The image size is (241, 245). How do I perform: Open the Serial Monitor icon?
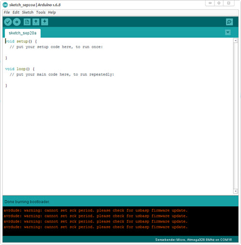click(x=229, y=22)
